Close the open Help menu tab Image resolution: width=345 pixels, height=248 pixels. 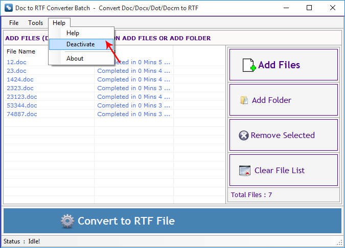(59, 23)
